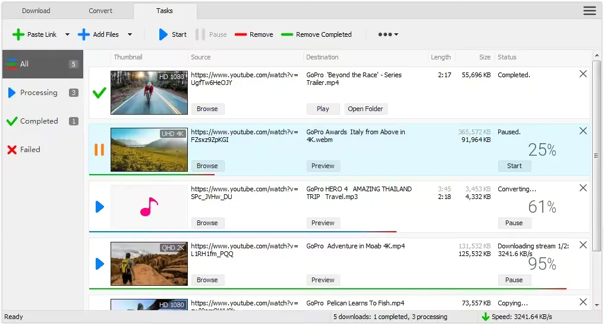
Task: Click the cyclist video thumbnail
Action: coord(149,93)
